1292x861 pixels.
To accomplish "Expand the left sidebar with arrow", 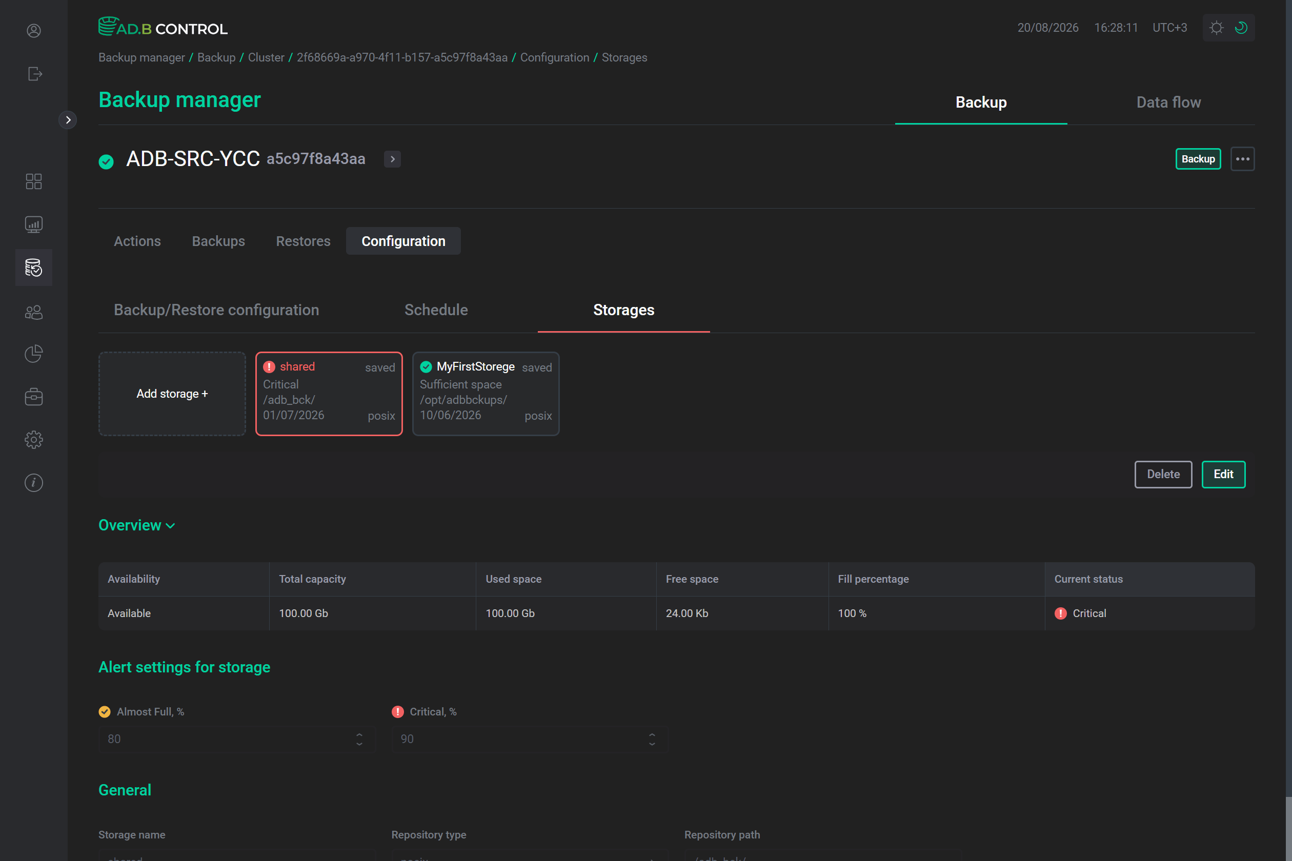I will click(68, 120).
